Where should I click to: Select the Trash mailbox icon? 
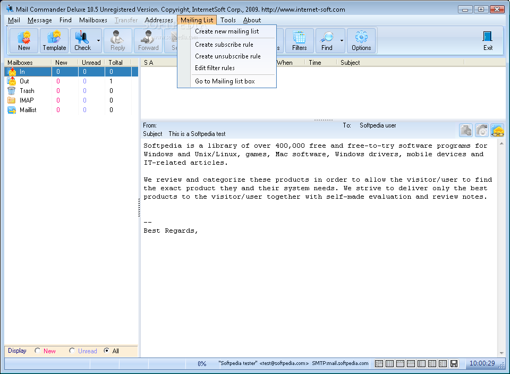[11, 91]
